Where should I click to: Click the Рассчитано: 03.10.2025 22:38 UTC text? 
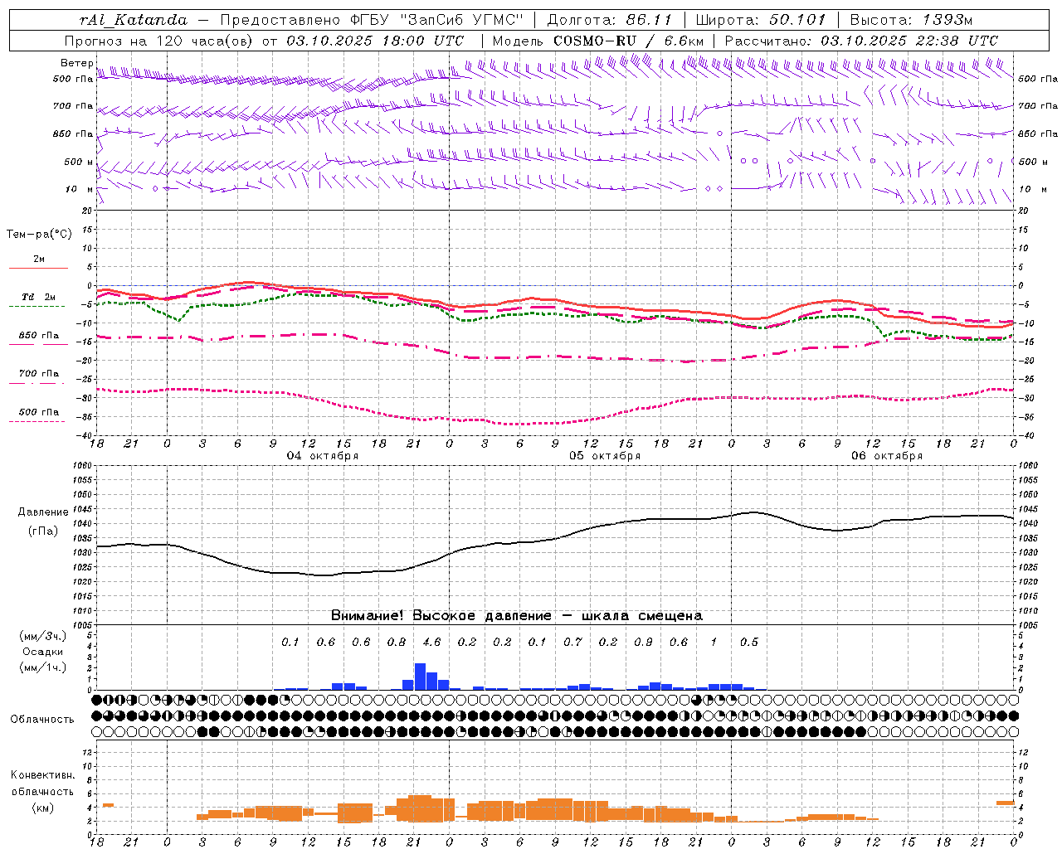(861, 41)
